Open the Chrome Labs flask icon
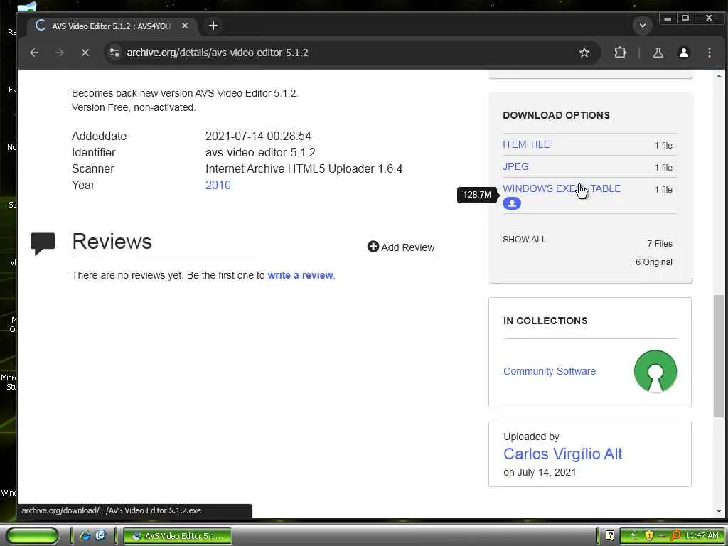Viewport: 728px width, 546px height. pyautogui.click(x=658, y=53)
